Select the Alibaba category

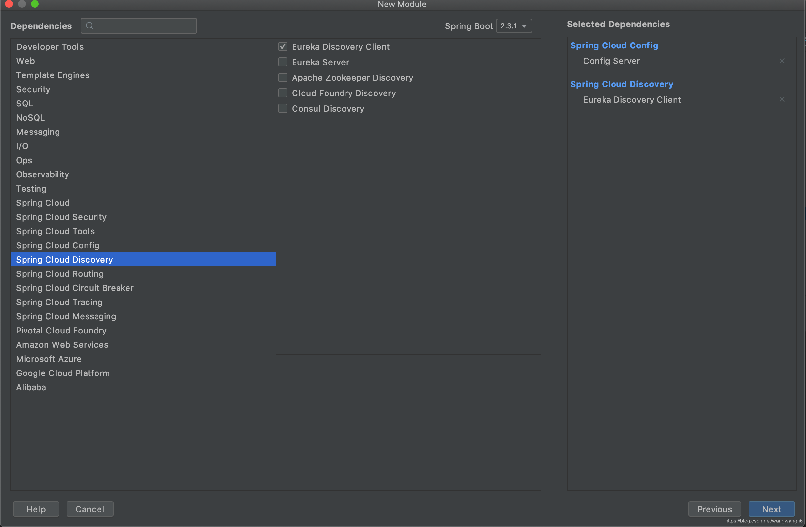[x=31, y=387]
